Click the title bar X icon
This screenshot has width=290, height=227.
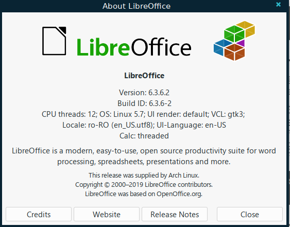278,5
